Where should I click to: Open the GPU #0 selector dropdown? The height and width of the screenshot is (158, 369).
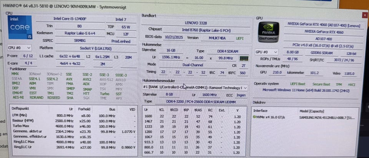pyautogui.click(x=266, y=52)
